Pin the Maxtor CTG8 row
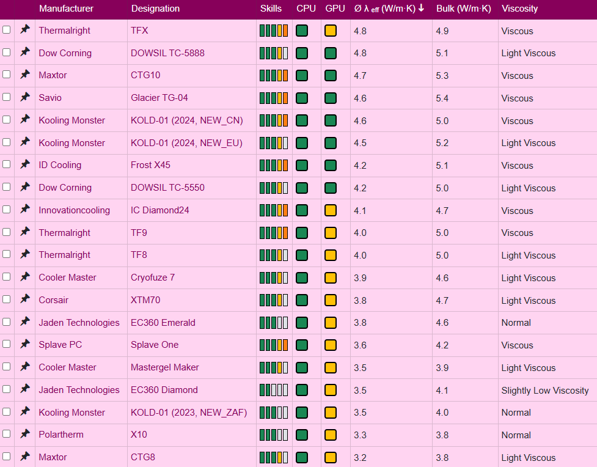Viewport: 597px width, 467px height. pos(25,457)
